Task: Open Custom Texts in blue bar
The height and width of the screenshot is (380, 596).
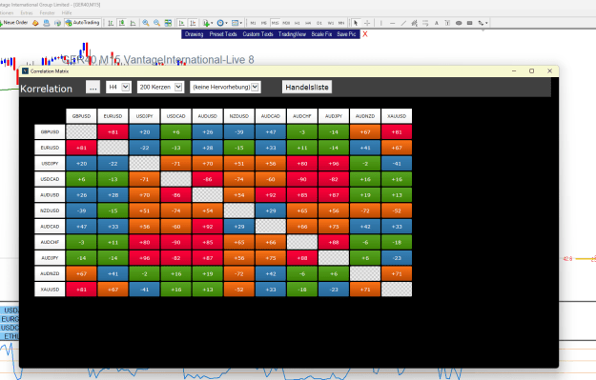Action: 257,34
